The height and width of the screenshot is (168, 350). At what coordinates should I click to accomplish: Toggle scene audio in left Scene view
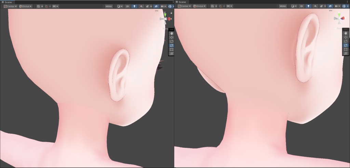[x=141, y=6]
